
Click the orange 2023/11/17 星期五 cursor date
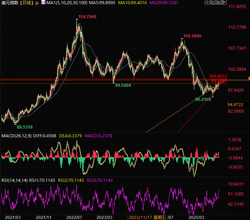coord(147,218)
